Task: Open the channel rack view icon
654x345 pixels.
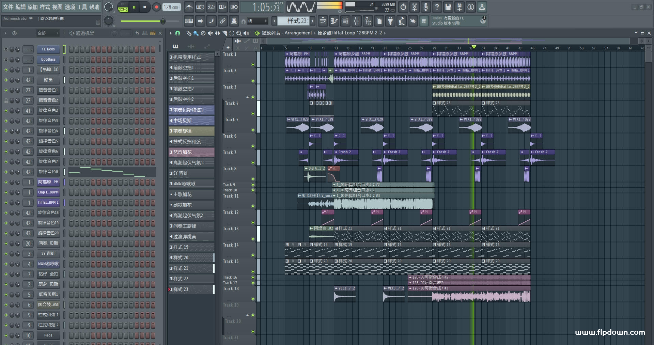Action: click(x=345, y=21)
